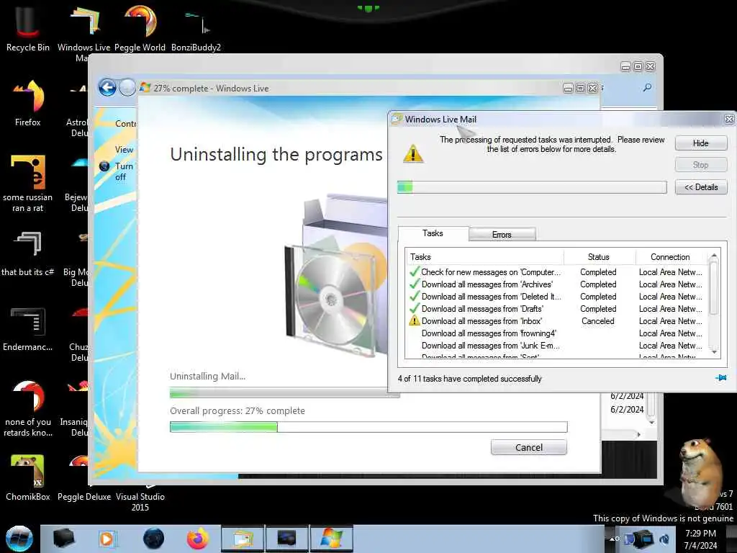Screen dimensions: 737x553
Task: Switch to the Errors tab
Action: pos(502,234)
